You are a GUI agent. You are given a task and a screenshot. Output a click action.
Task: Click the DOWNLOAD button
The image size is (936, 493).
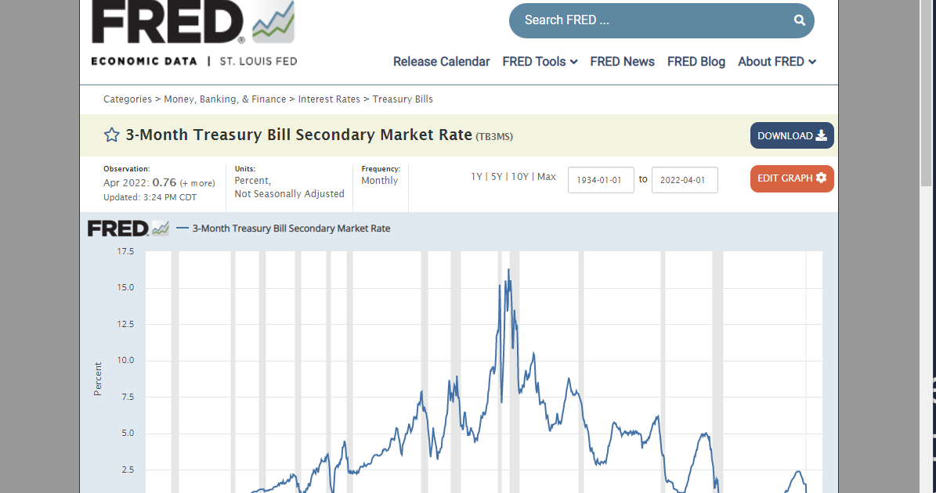792,135
